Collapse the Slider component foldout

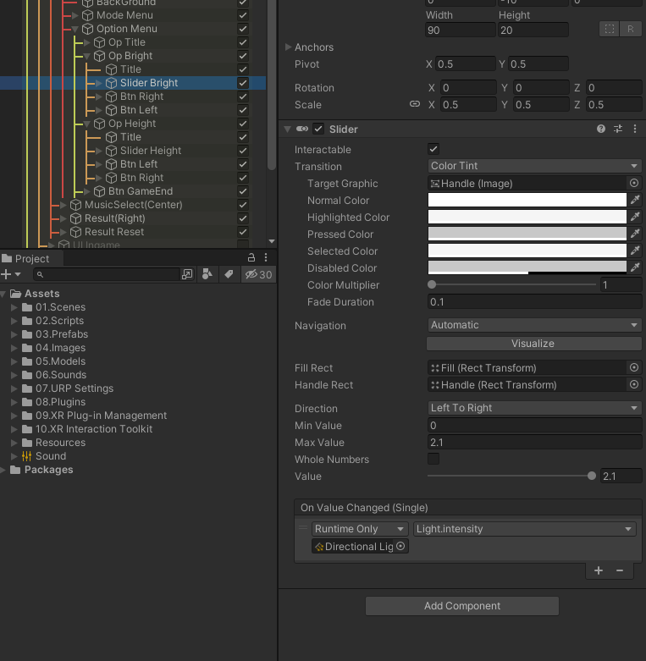point(288,129)
